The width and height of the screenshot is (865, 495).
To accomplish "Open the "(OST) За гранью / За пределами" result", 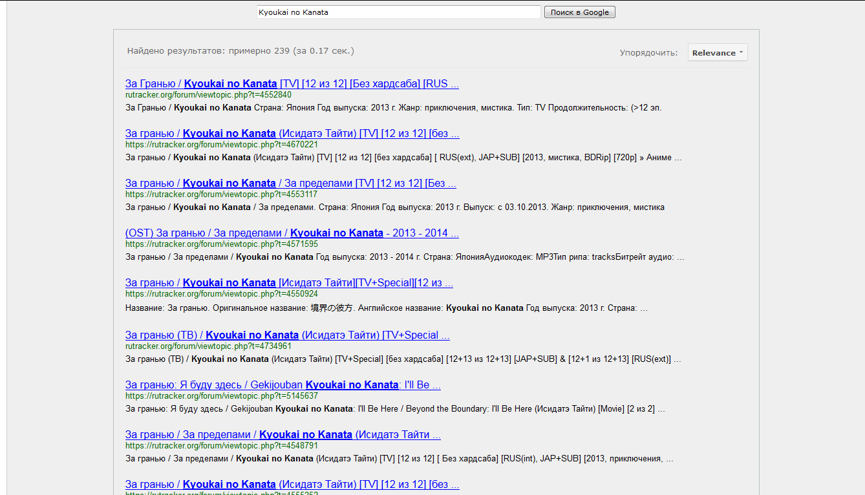I will click(292, 233).
